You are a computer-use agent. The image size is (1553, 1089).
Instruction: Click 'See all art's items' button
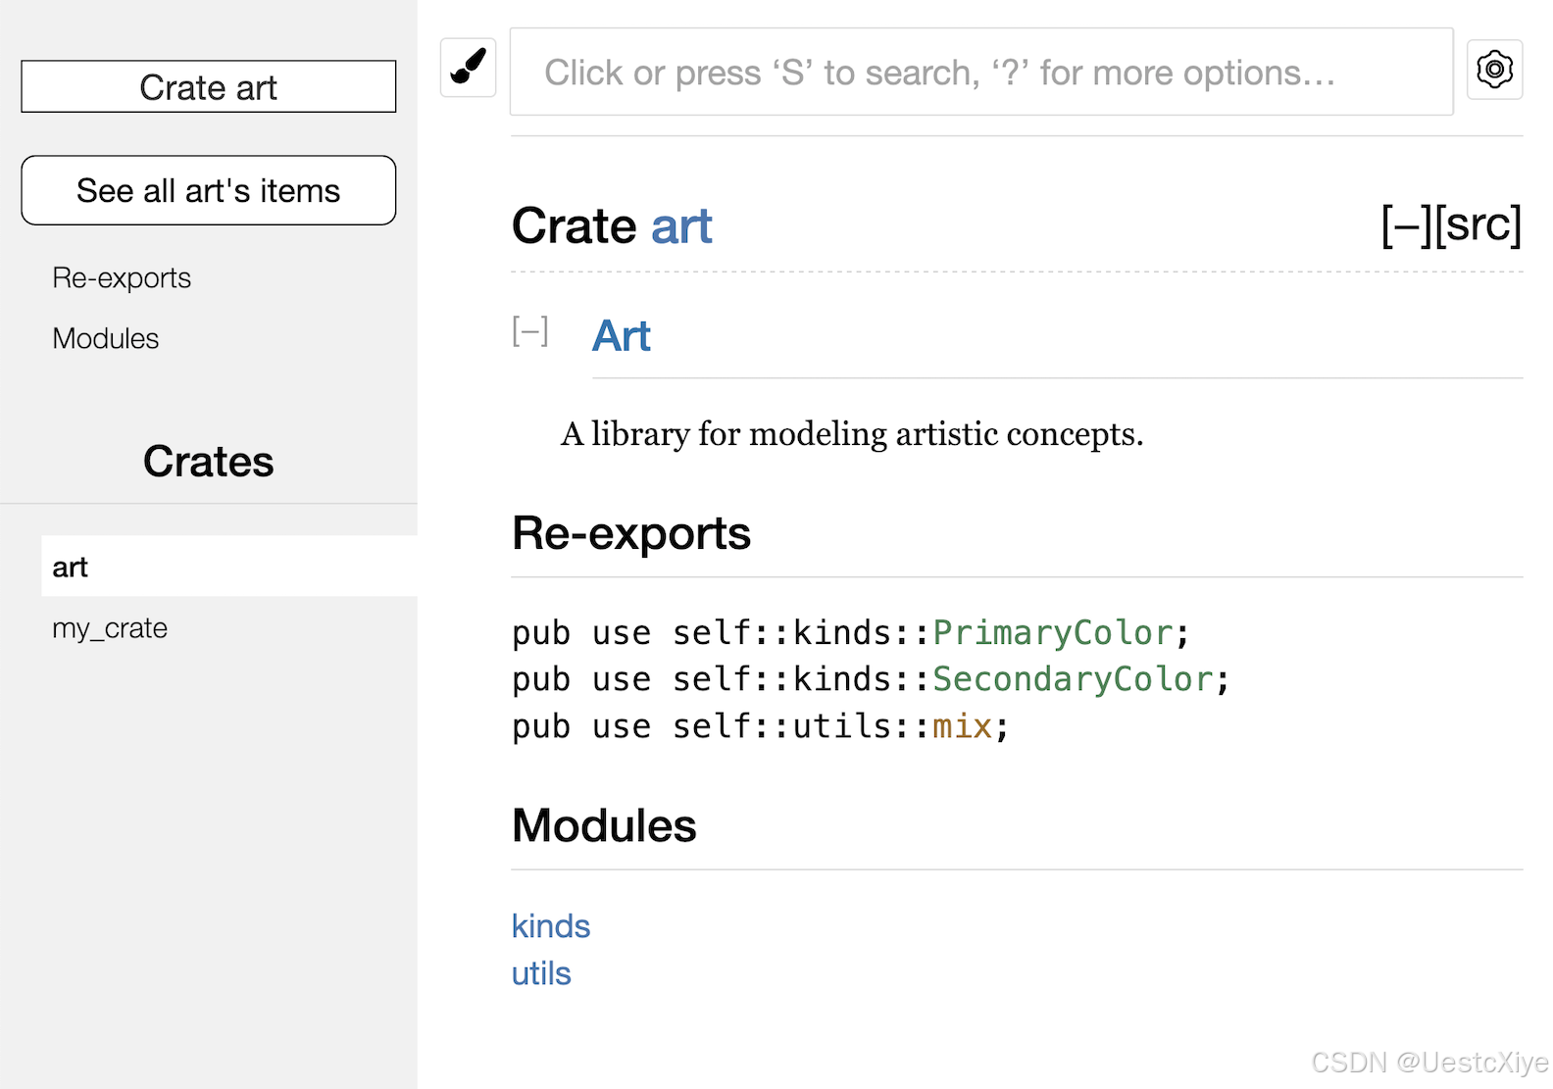[x=208, y=190]
